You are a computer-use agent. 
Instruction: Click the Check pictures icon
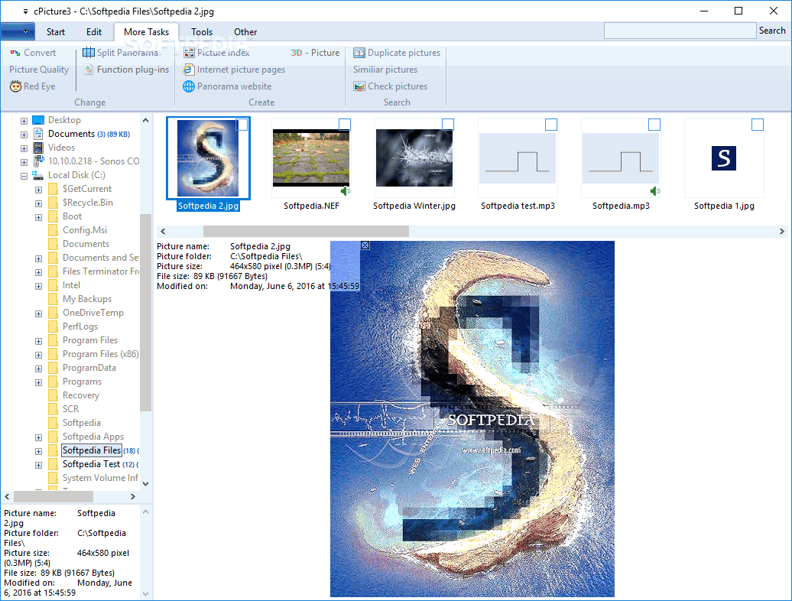[359, 86]
